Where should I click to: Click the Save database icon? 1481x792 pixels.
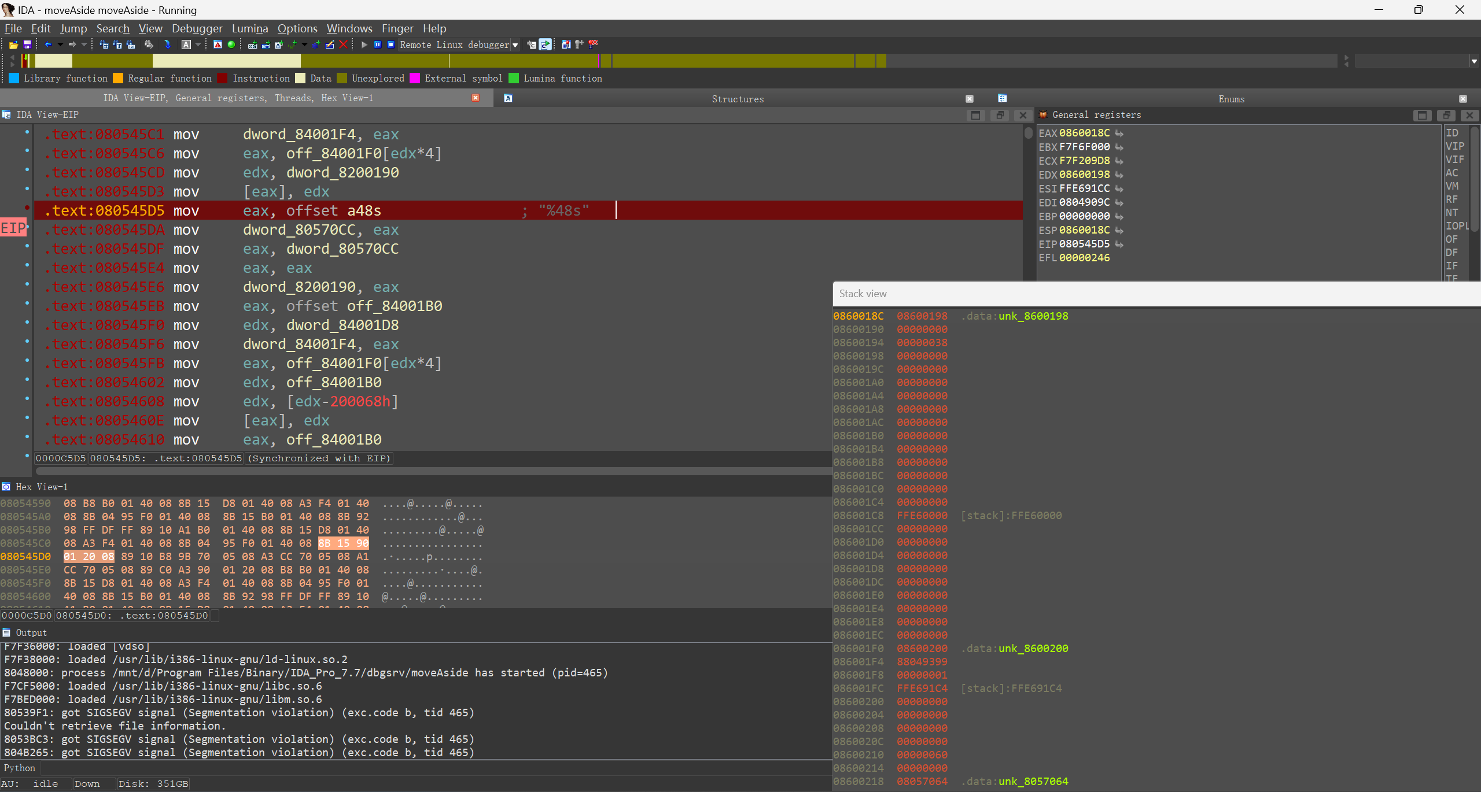[x=27, y=45]
